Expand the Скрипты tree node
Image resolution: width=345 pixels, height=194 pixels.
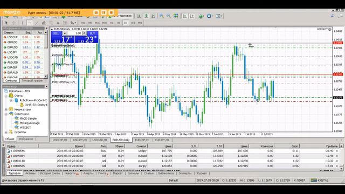(6, 132)
